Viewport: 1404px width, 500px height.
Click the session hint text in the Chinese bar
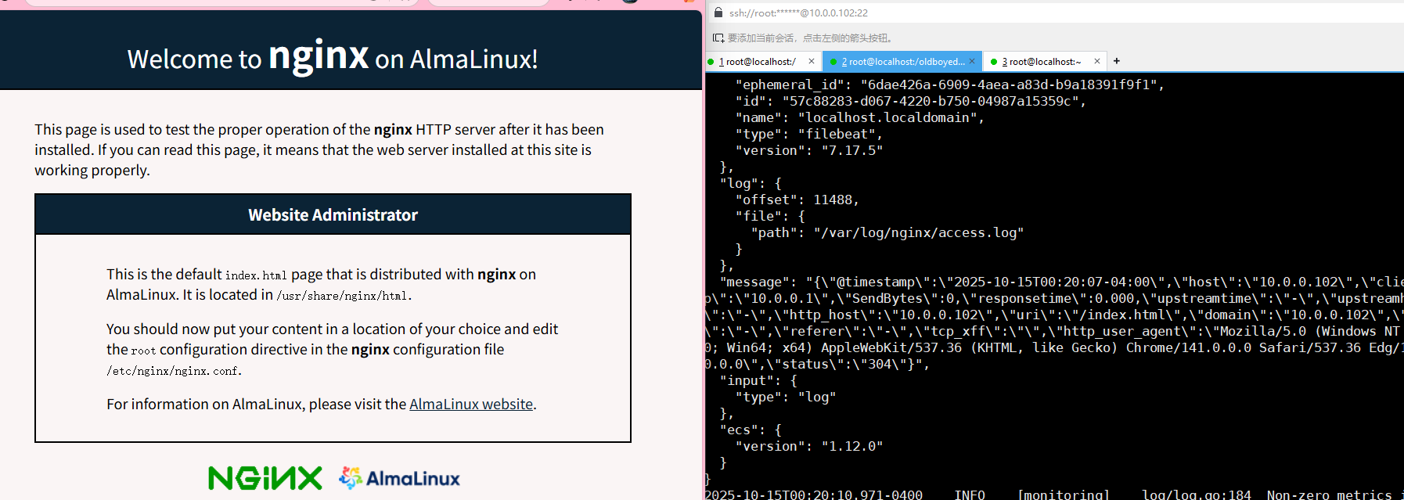[810, 38]
